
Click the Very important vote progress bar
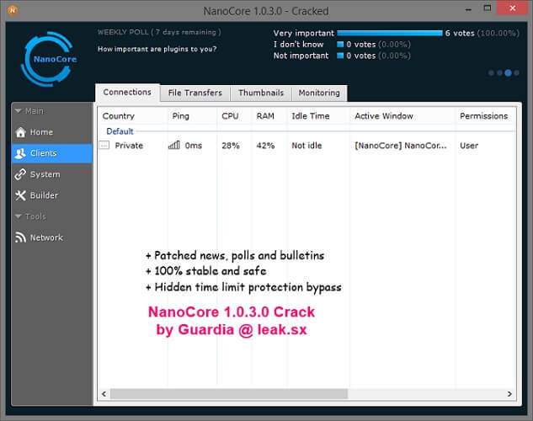pyautogui.click(x=390, y=33)
